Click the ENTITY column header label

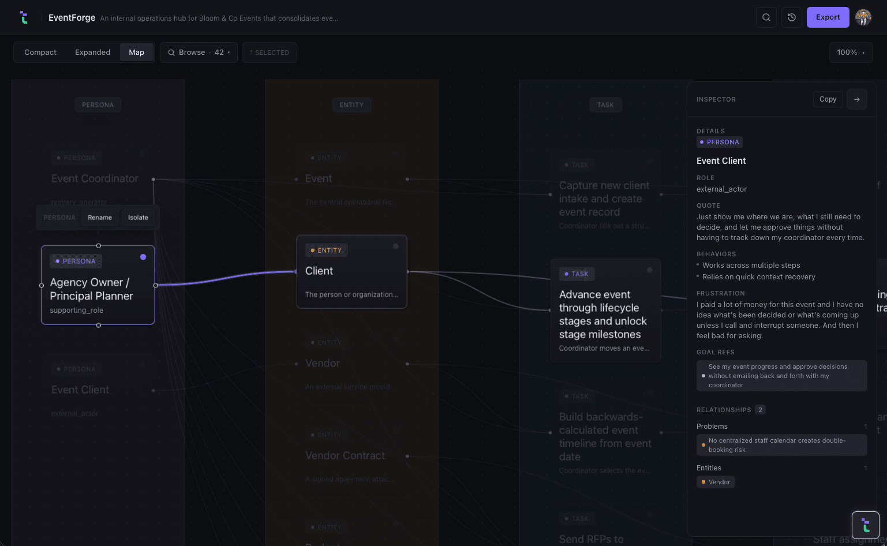[x=352, y=105]
